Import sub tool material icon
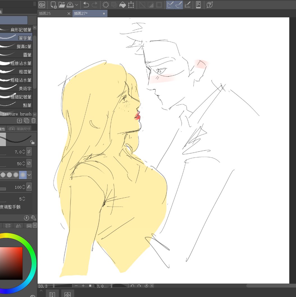296x297 pixels. point(19,120)
